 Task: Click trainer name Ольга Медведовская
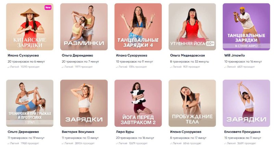click(187, 55)
